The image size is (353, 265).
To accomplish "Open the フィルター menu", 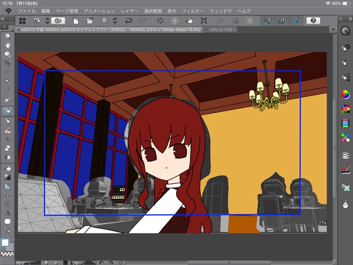I will pos(193,11).
